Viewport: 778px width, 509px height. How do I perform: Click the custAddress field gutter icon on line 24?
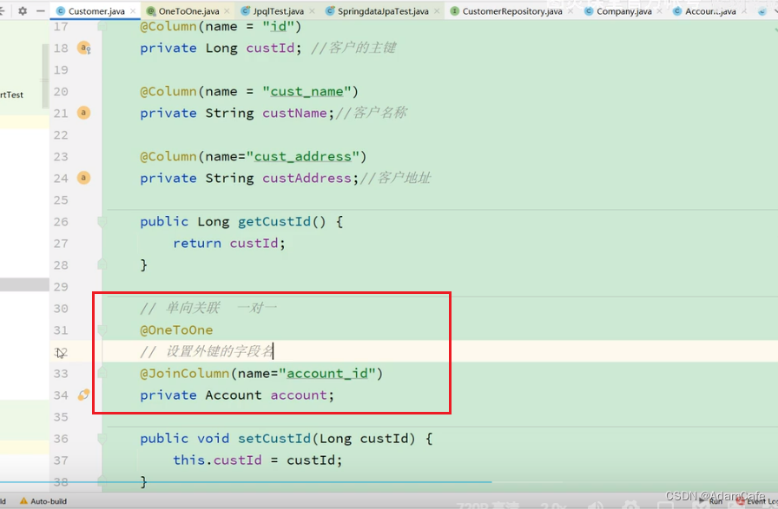point(83,178)
